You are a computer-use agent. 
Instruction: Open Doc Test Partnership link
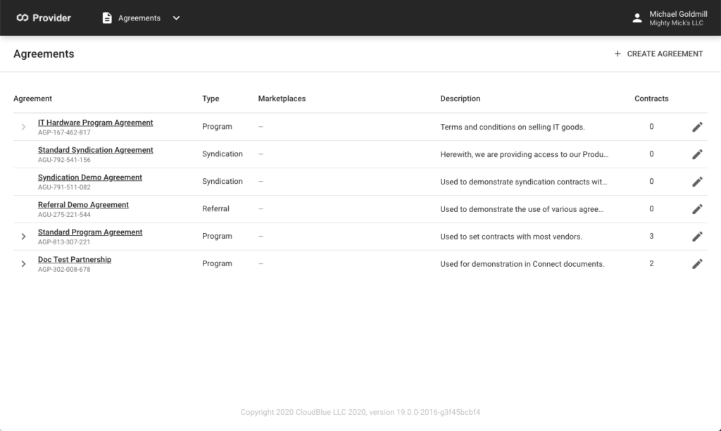[75, 259]
